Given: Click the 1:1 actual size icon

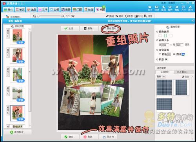Looking at the screenshot, I should (x=68, y=16).
